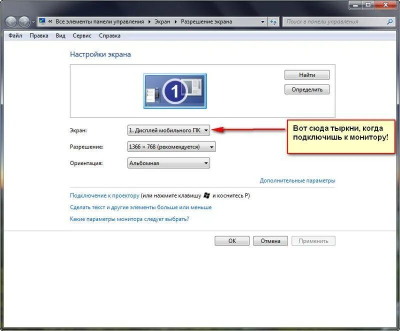Click the Найти button

tap(307, 75)
